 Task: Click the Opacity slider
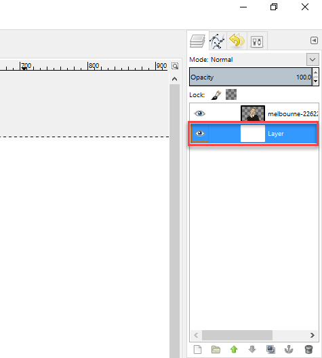(251, 77)
